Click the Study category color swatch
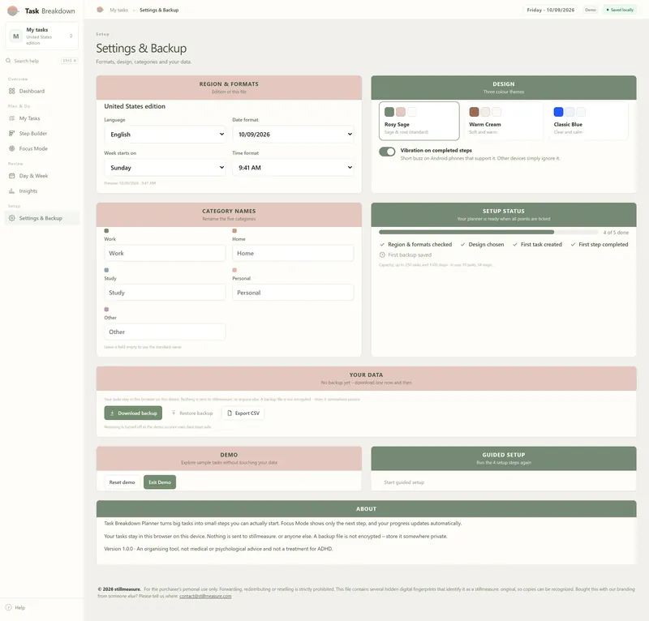 [106, 270]
